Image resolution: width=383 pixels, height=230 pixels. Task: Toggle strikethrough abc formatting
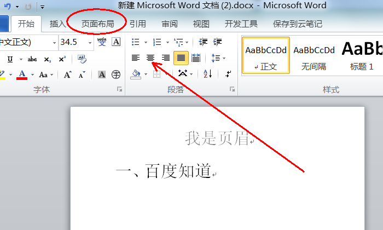point(32,59)
